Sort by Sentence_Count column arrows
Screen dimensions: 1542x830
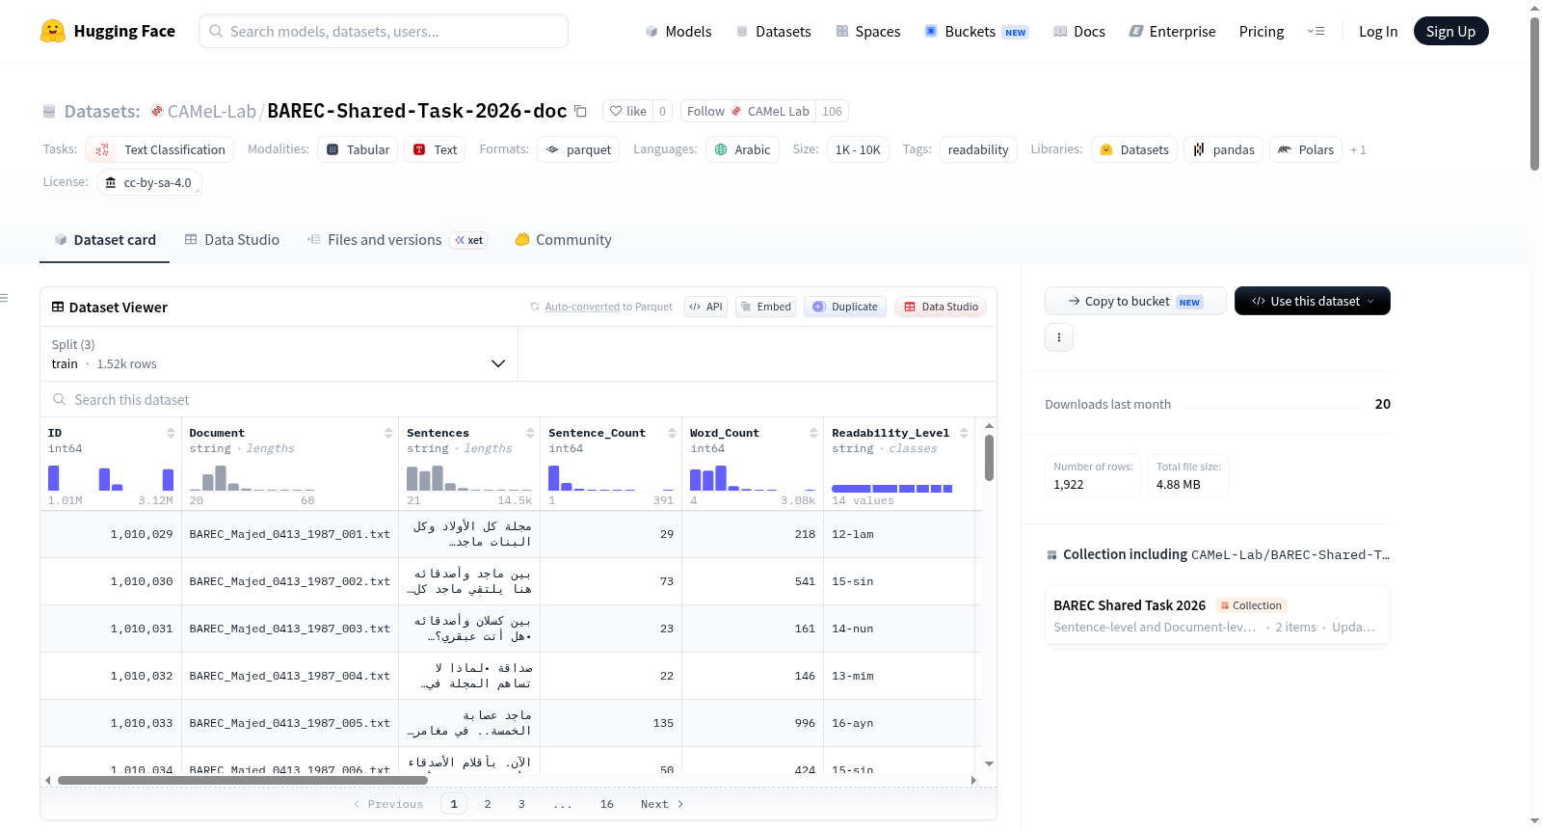pyautogui.click(x=672, y=433)
